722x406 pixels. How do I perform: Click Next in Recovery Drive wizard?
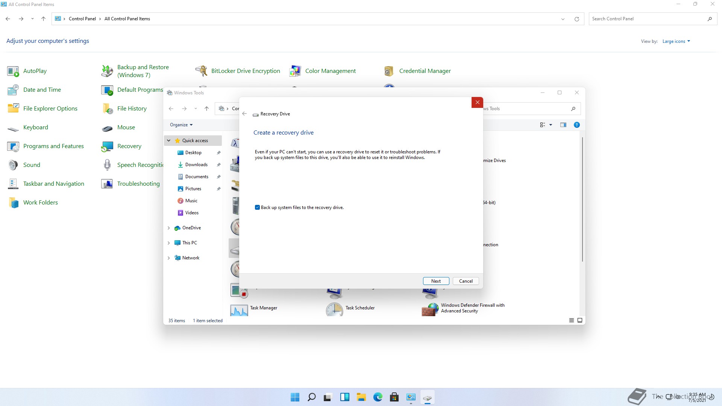[x=436, y=281]
